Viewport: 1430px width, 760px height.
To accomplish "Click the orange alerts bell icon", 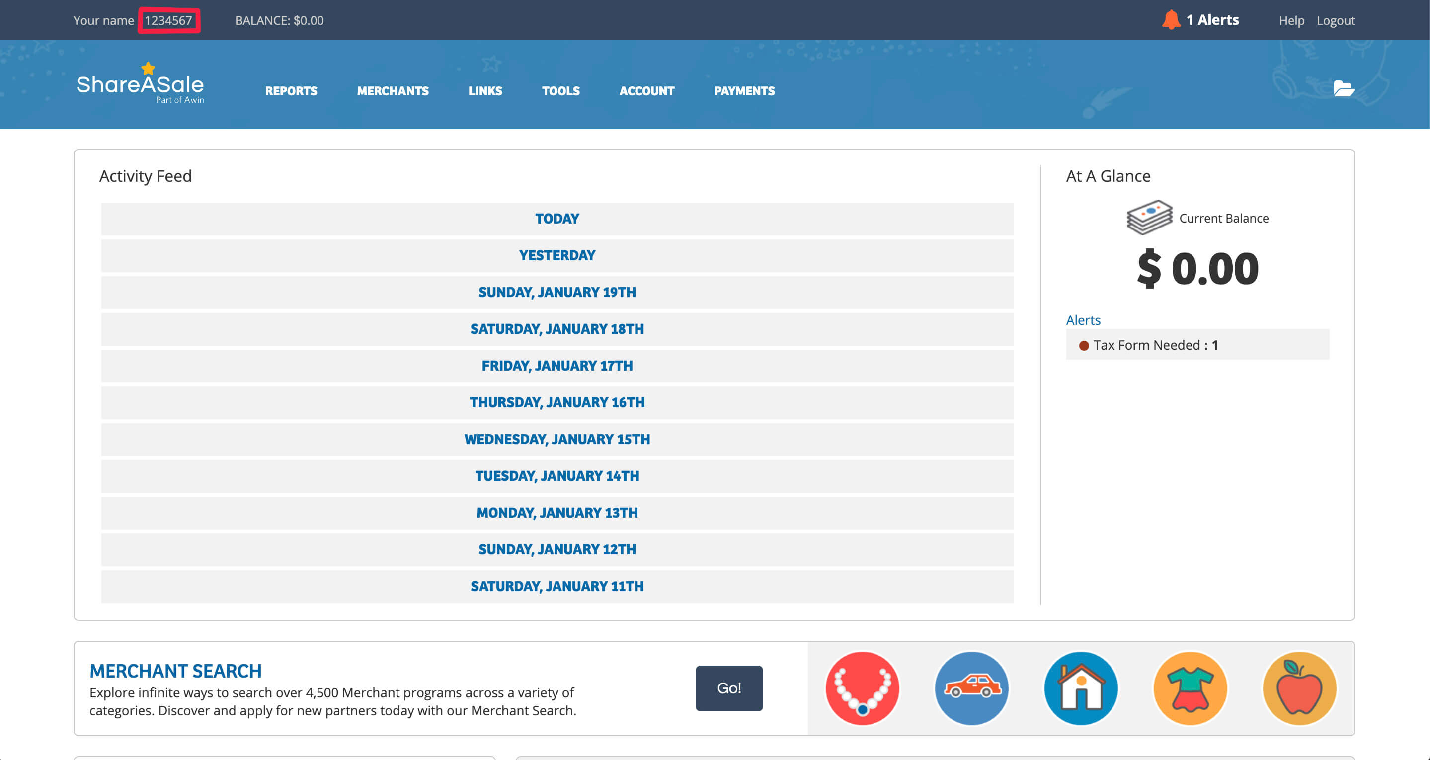I will (x=1171, y=20).
